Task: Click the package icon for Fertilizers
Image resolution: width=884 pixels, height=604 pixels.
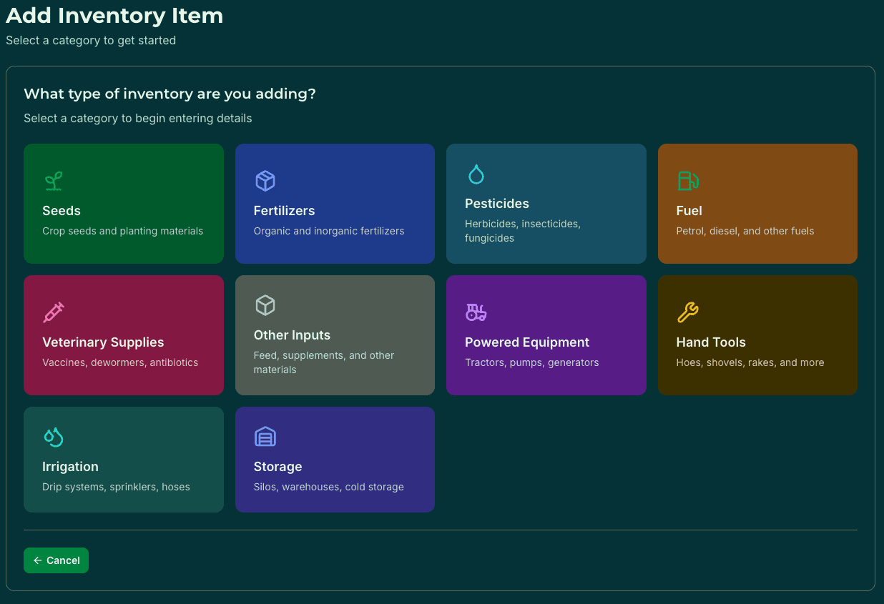Action: click(x=265, y=181)
